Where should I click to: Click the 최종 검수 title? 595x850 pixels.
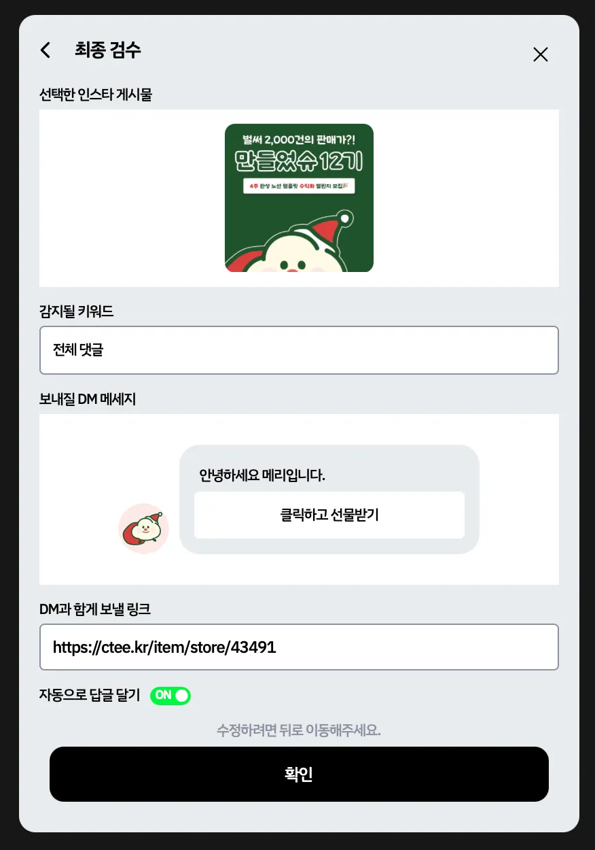pyautogui.click(x=108, y=50)
